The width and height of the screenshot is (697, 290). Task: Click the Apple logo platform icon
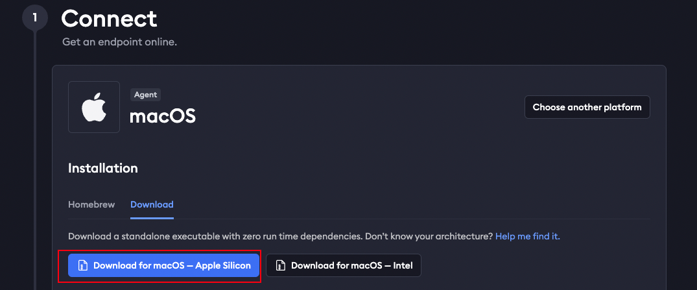[x=94, y=107]
